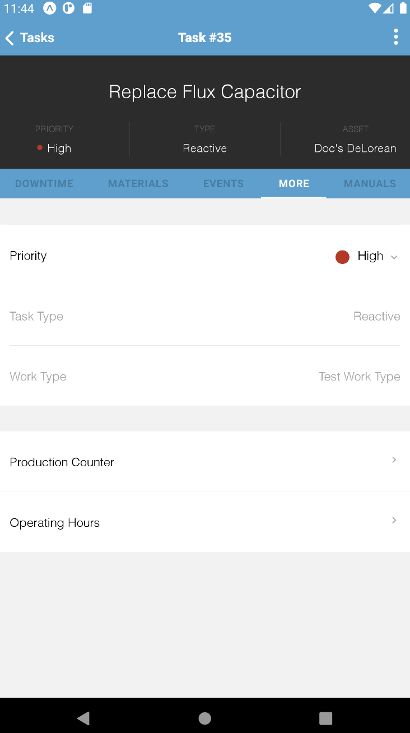Screen dimensions: 410x733
Task: Tap the back arrow icon
Action: tap(10, 38)
